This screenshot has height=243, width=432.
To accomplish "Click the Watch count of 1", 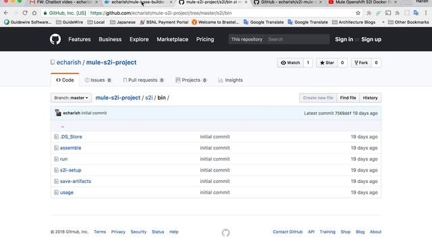I will point(308,63).
